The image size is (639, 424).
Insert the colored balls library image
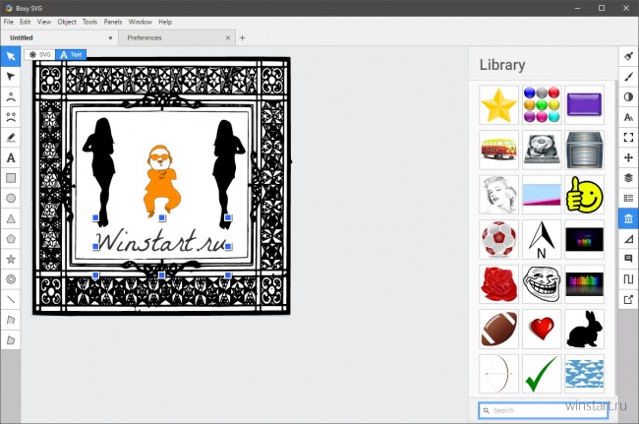tap(542, 105)
